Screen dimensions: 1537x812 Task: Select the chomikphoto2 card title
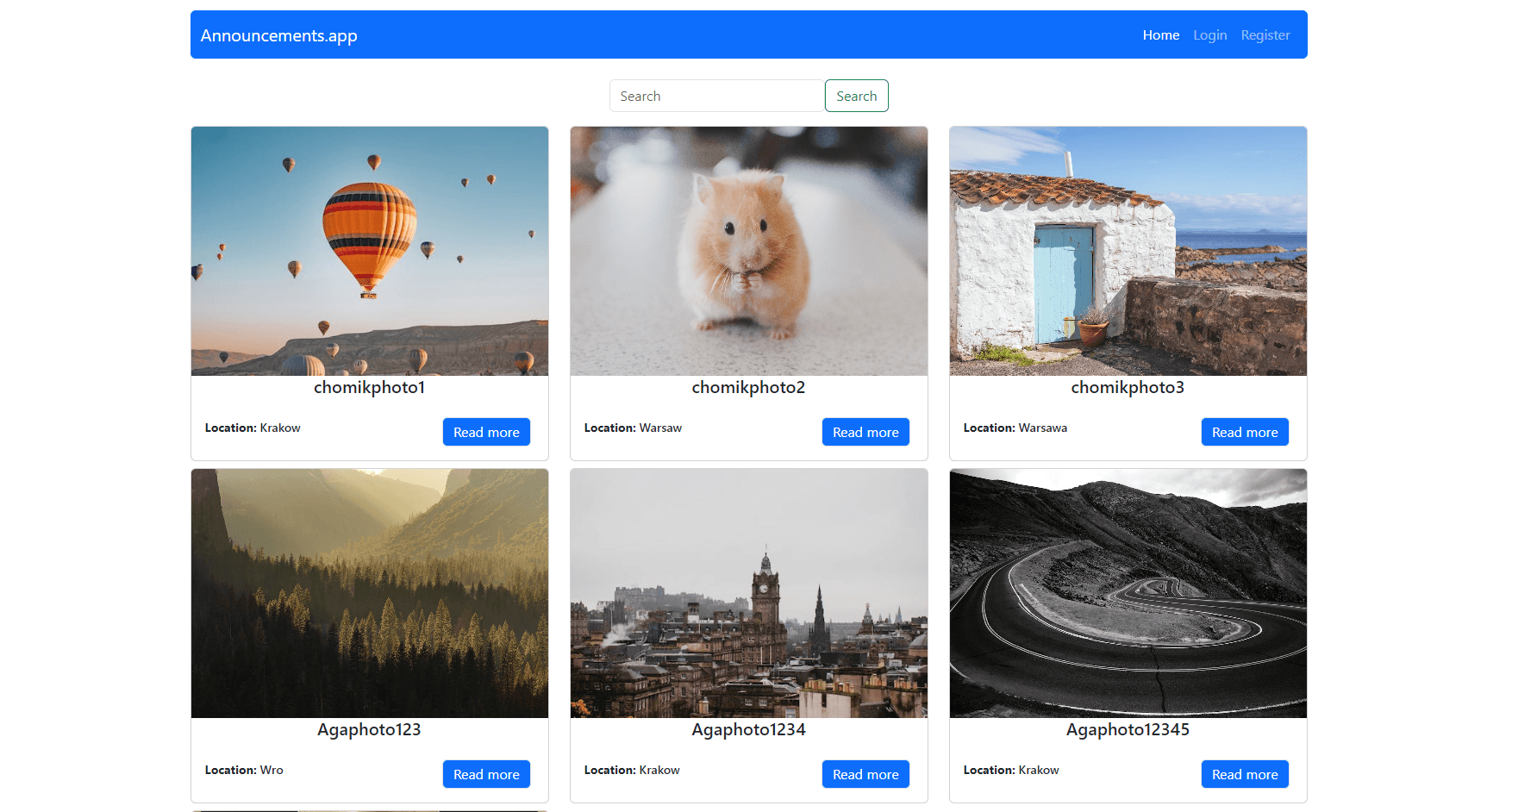coord(748,387)
